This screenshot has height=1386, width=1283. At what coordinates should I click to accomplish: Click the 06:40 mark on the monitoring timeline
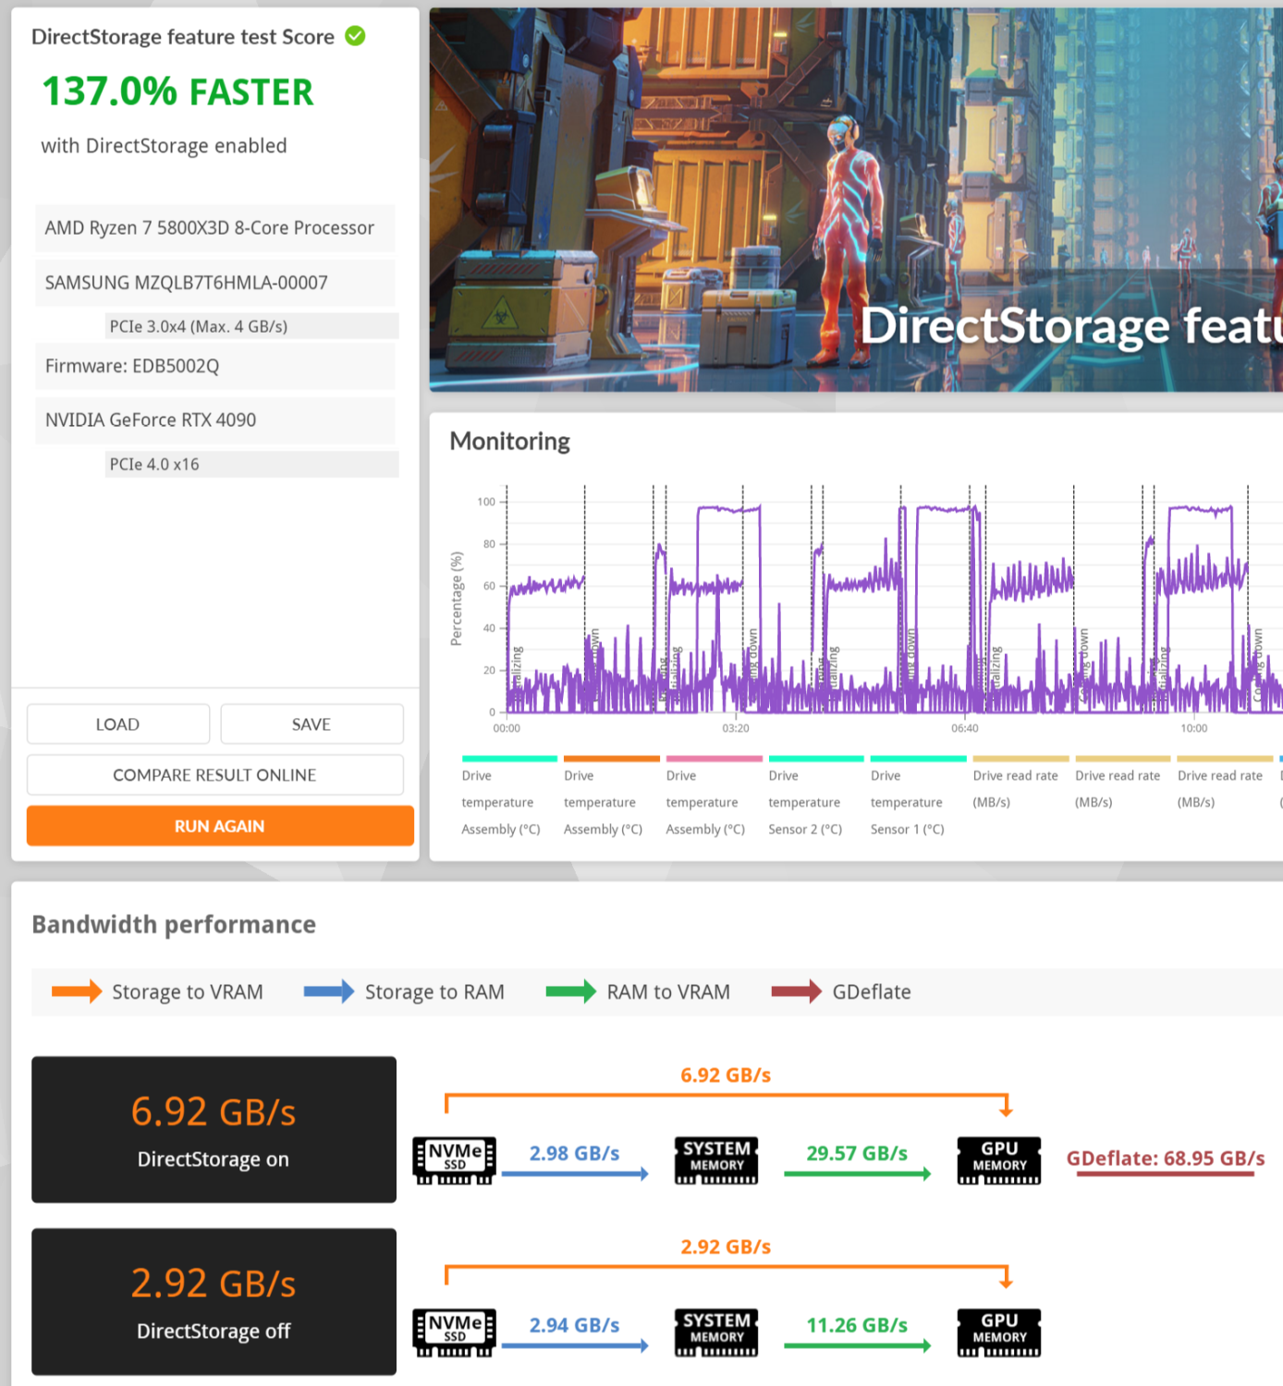965,728
